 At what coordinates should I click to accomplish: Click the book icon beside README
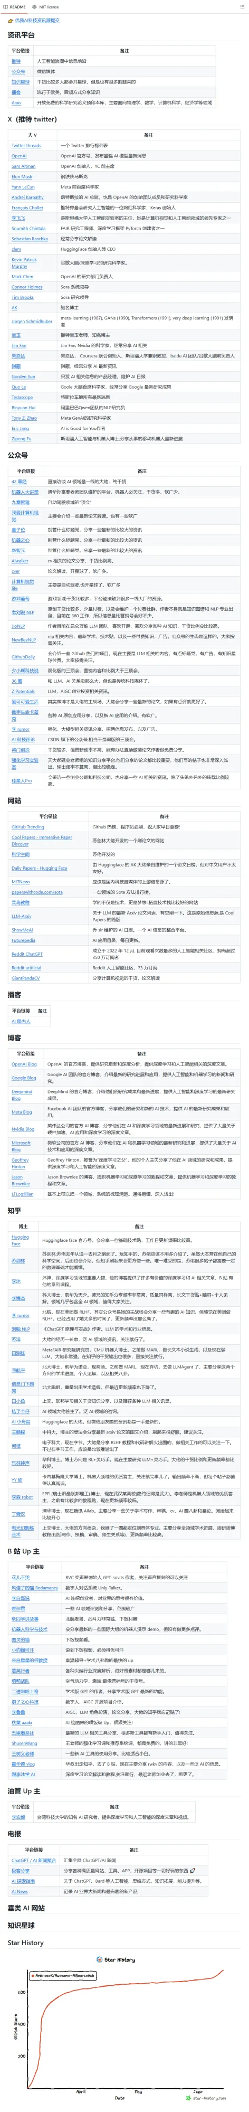tap(6, 6)
